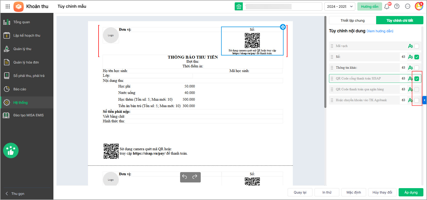
Task: Open font settings for Hoặc chuyển khoản vào TK Agribank
Action: tap(410, 100)
